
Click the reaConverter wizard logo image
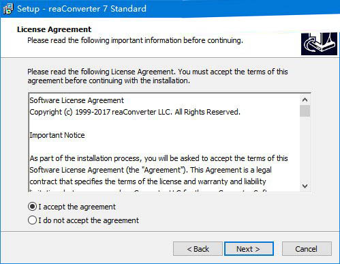319,44
